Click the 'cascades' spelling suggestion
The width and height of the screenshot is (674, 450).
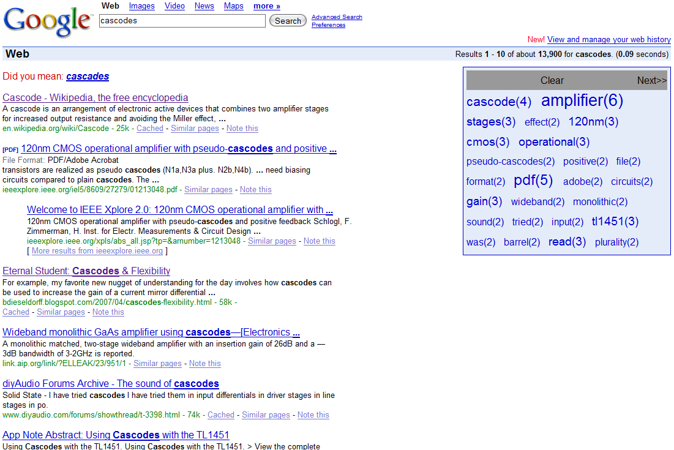pyautogui.click(x=88, y=77)
